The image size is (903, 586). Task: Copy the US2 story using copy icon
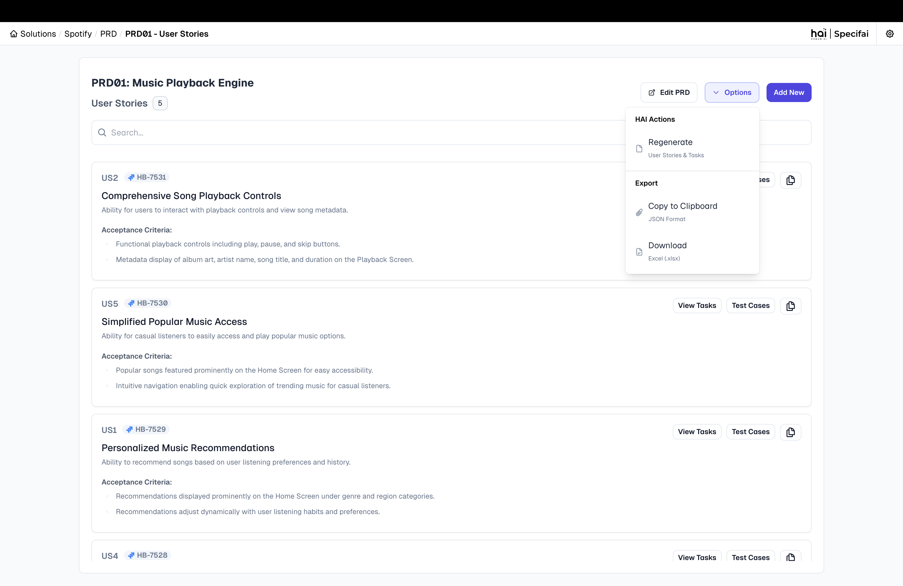pyautogui.click(x=790, y=180)
